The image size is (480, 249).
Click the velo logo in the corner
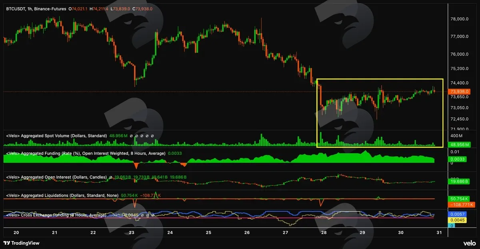[x=470, y=243]
